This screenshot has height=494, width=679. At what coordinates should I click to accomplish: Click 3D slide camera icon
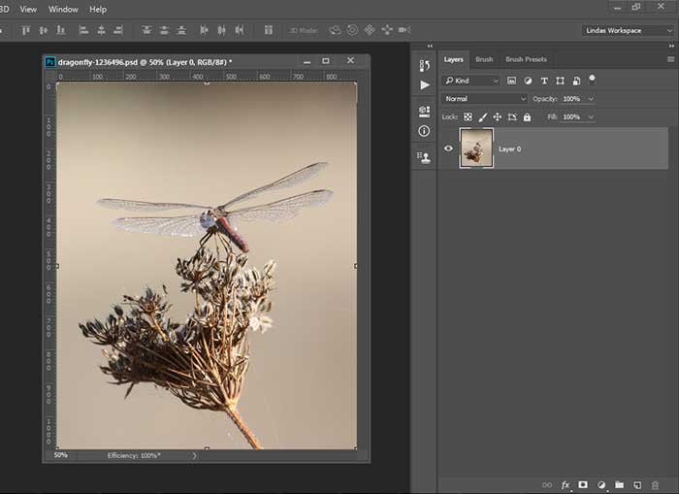click(387, 30)
